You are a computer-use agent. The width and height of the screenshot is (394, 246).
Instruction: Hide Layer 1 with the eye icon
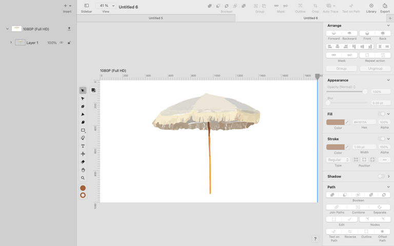[x=62, y=43]
